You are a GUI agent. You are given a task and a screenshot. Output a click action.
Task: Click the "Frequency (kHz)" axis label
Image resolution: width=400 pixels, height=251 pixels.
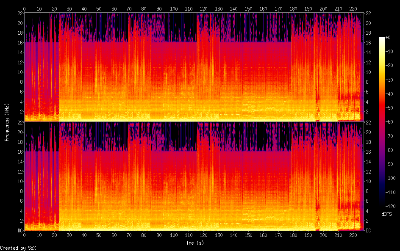click(x=7, y=121)
